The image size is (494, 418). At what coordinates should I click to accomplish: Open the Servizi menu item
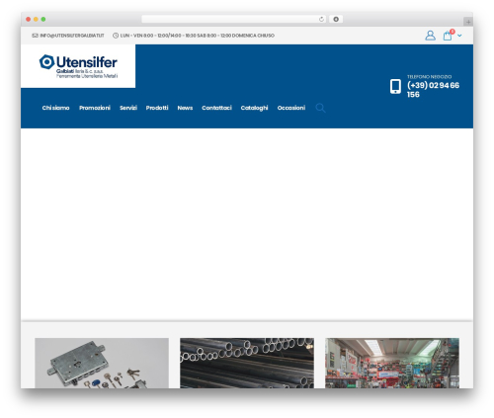tap(128, 108)
